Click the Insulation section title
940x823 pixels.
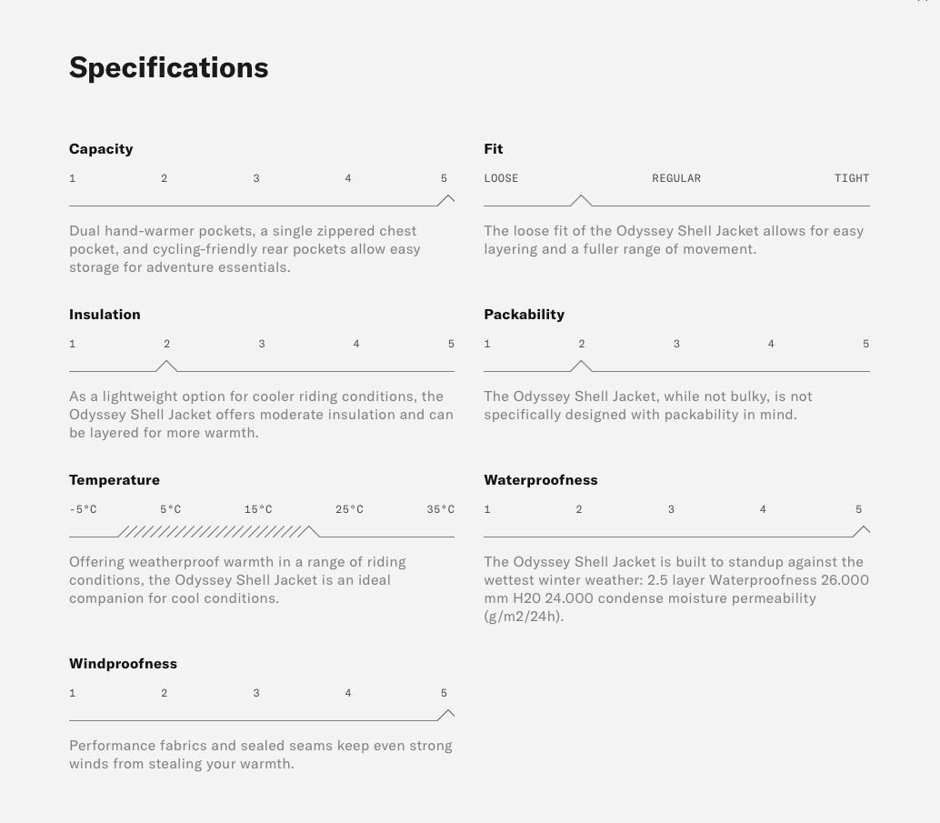click(x=105, y=315)
